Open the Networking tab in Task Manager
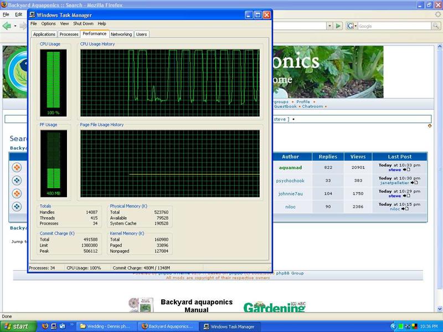 click(121, 34)
